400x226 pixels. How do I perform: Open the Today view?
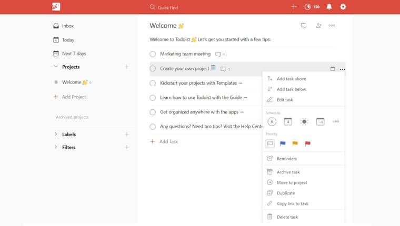point(64,40)
